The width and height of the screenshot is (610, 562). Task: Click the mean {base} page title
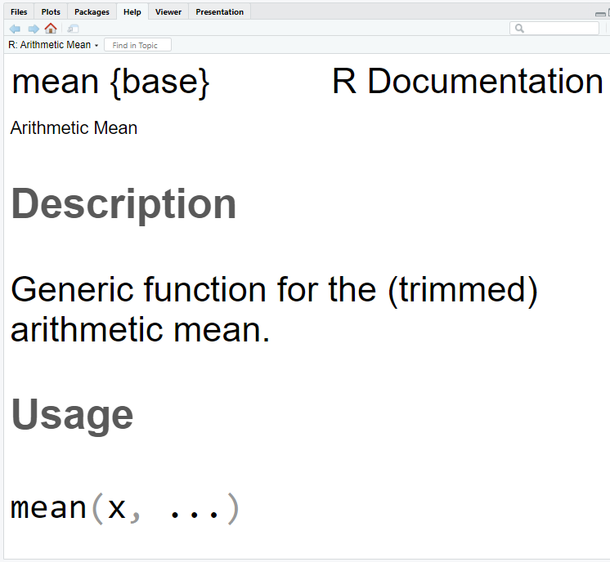tap(110, 82)
